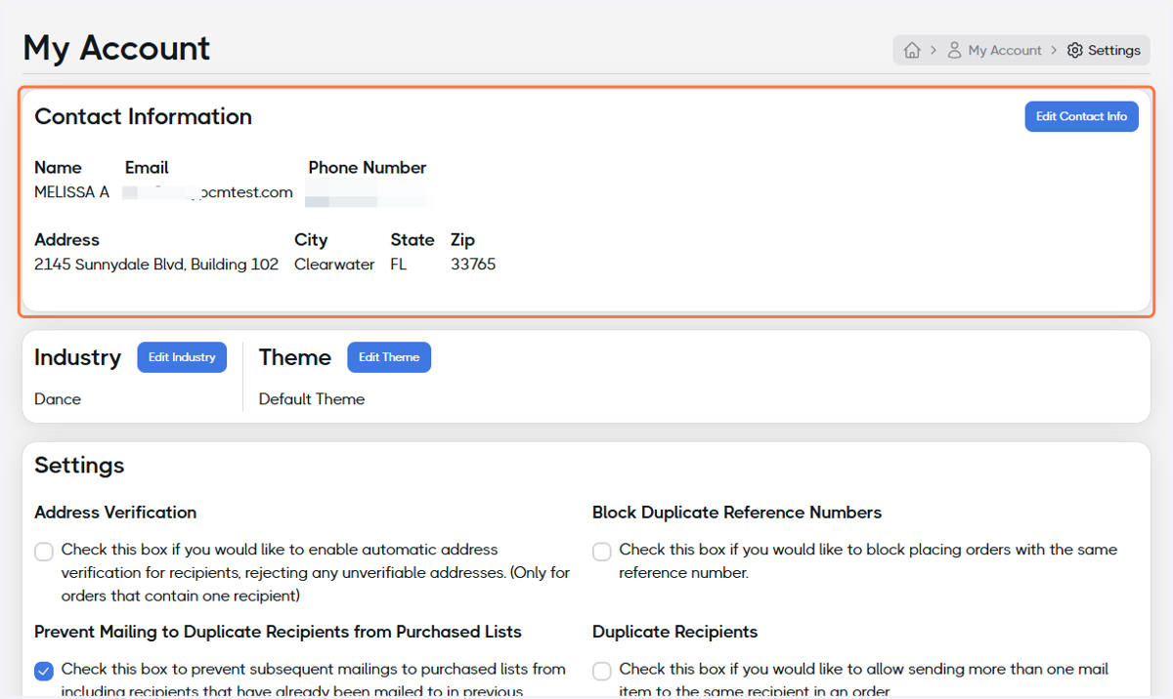The width and height of the screenshot is (1173, 699).
Task: Click the Edit Industry button
Action: pos(182,357)
